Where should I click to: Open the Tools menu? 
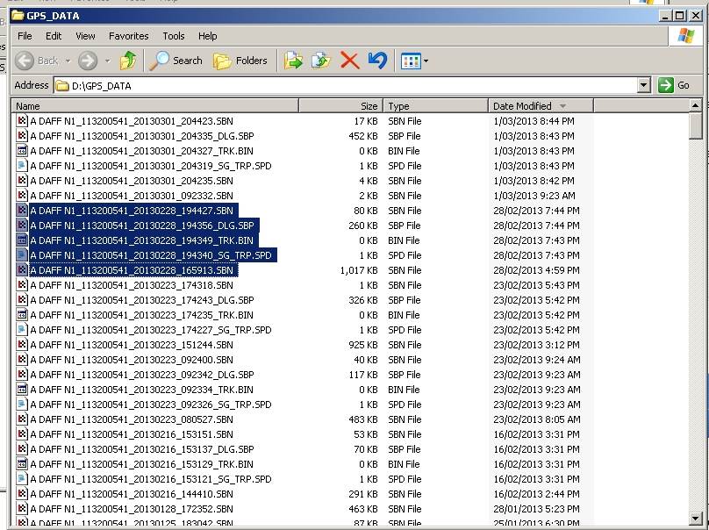point(174,36)
